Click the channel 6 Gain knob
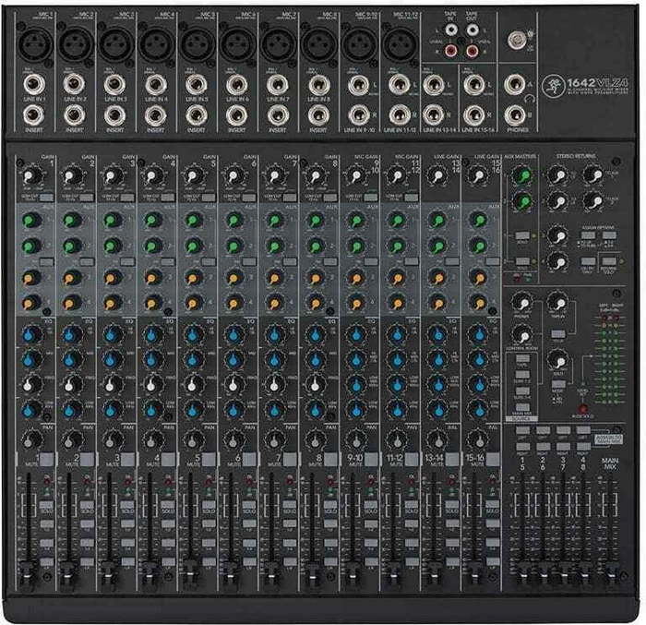 point(233,176)
